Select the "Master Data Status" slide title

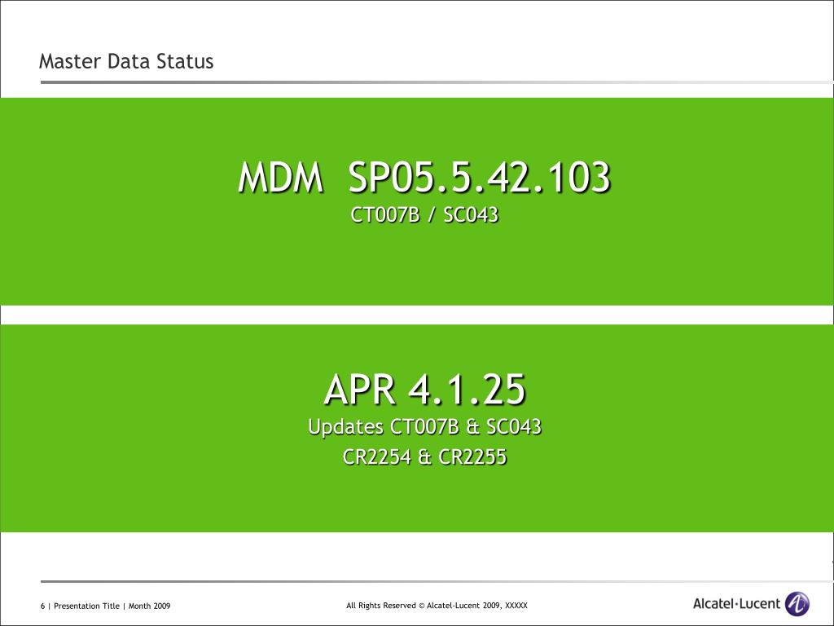point(126,61)
